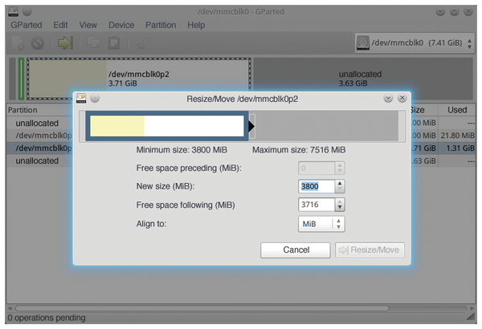
Task: Click the dialog's disk icon in its title bar
Action: tap(81, 99)
